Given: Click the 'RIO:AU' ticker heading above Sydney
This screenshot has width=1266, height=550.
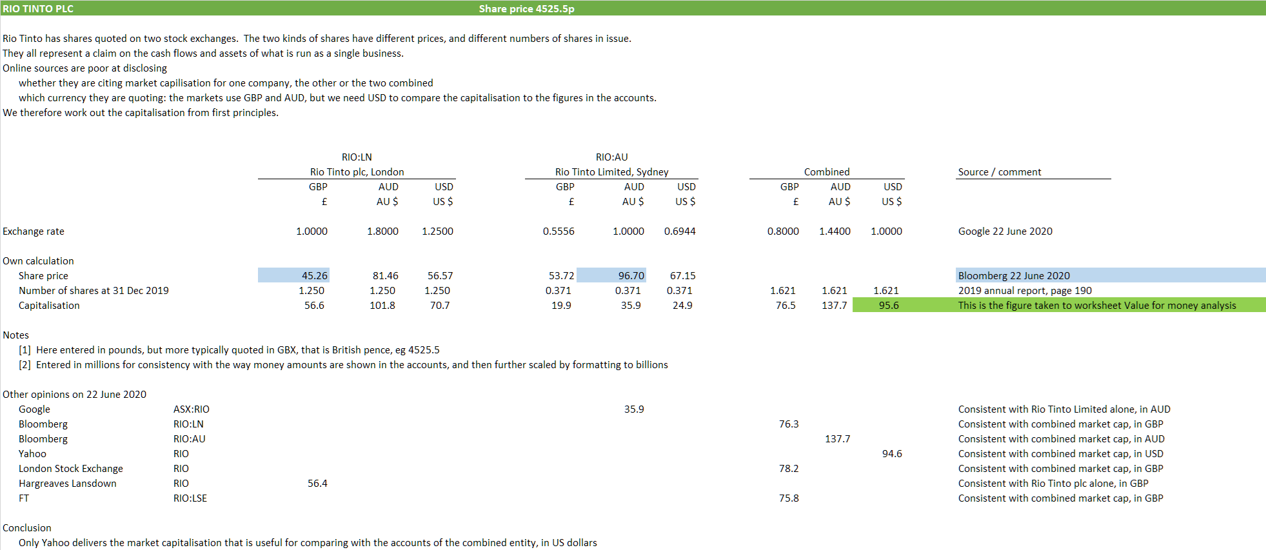Looking at the screenshot, I should pyautogui.click(x=611, y=157).
